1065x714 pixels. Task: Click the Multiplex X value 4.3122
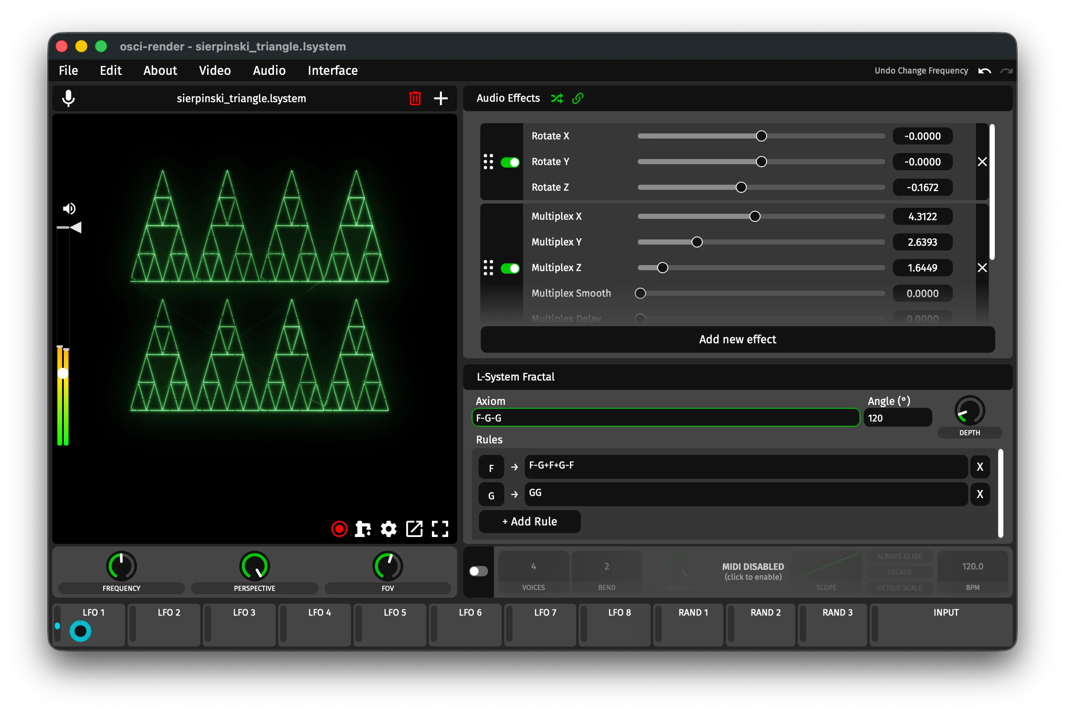pyautogui.click(x=922, y=217)
